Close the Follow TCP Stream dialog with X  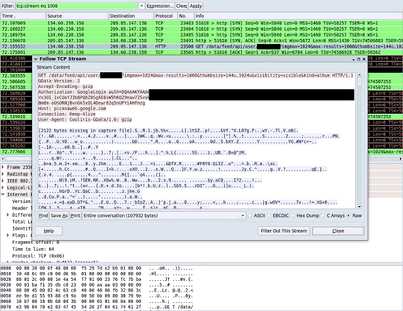(x=364, y=59)
